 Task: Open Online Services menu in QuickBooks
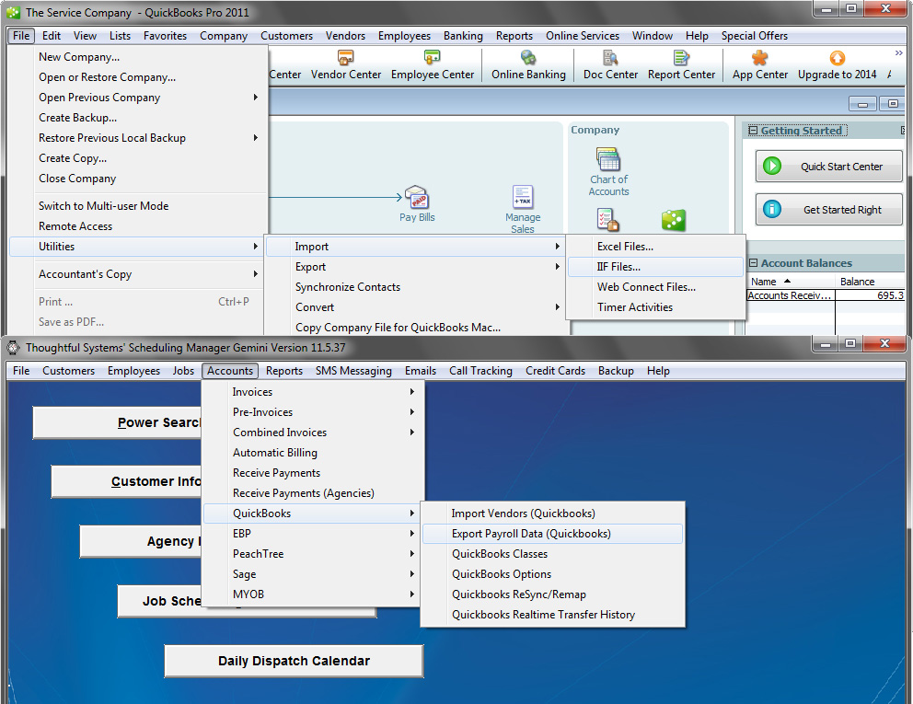click(583, 36)
